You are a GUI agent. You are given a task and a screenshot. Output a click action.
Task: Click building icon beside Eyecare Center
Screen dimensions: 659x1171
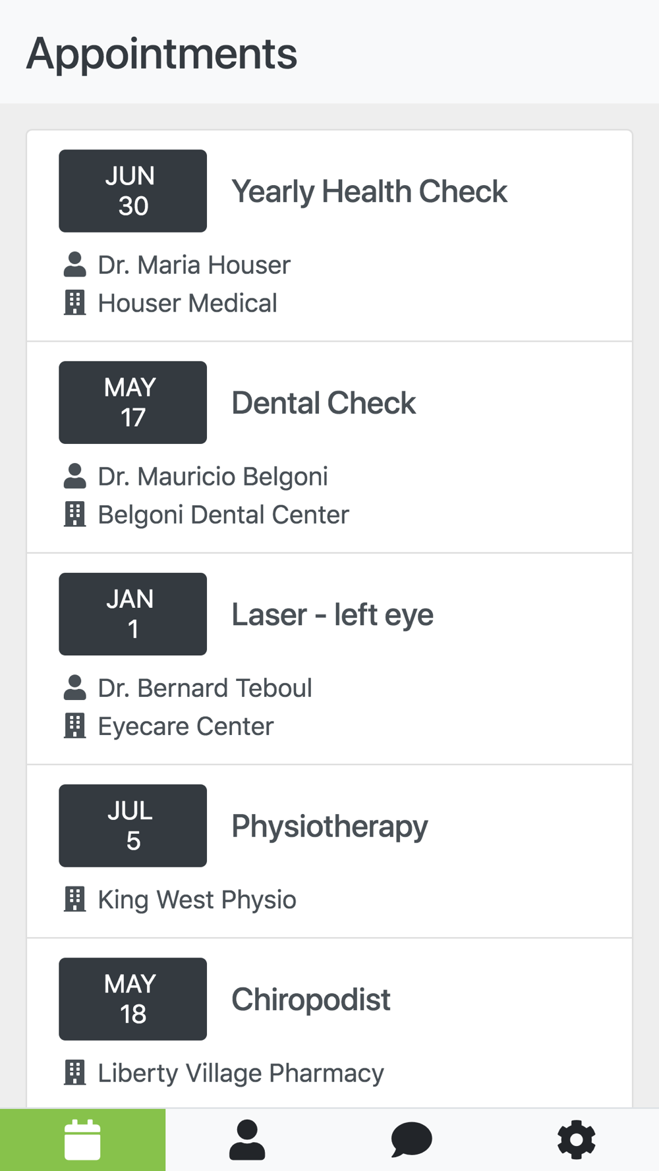click(75, 726)
